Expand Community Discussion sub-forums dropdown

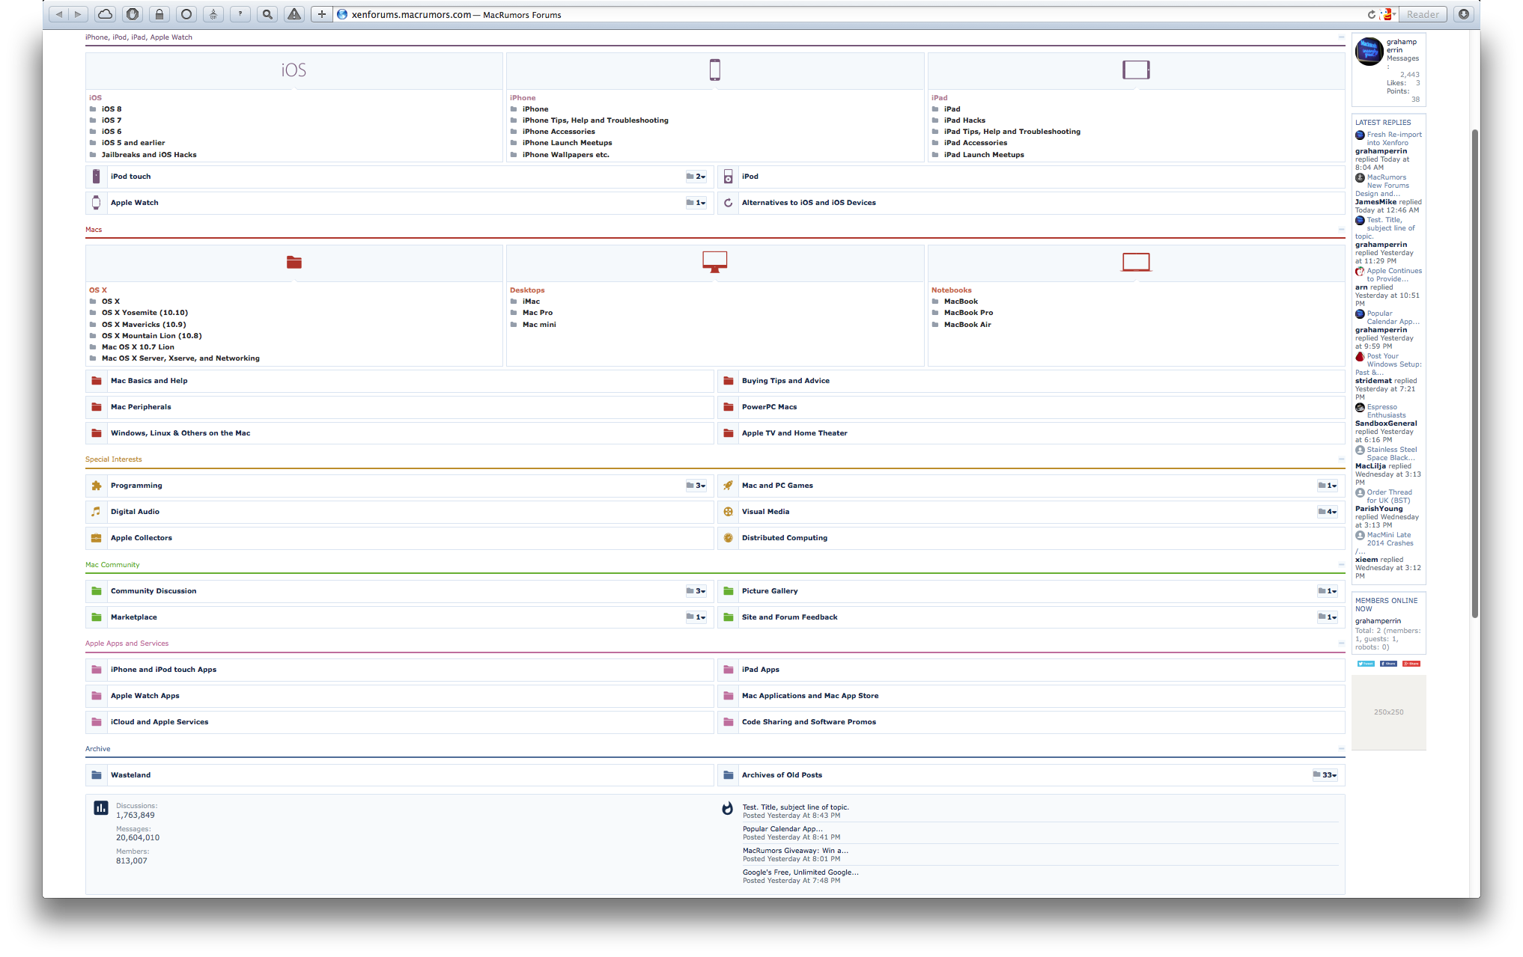click(696, 591)
